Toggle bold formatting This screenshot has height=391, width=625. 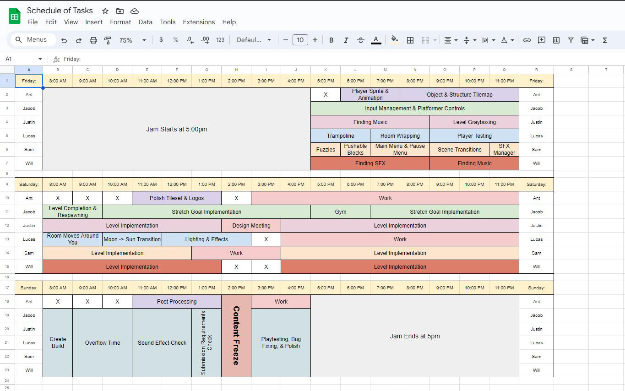(x=332, y=40)
